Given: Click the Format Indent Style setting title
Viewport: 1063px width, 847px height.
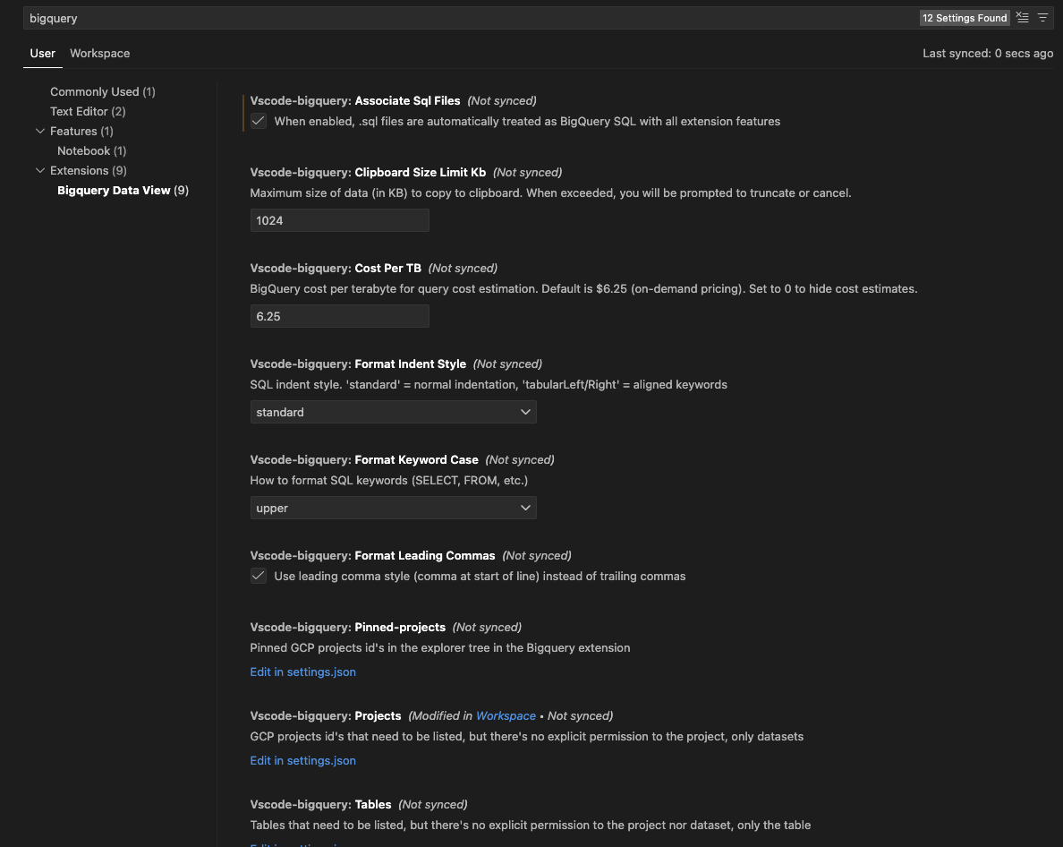Looking at the screenshot, I should point(358,364).
